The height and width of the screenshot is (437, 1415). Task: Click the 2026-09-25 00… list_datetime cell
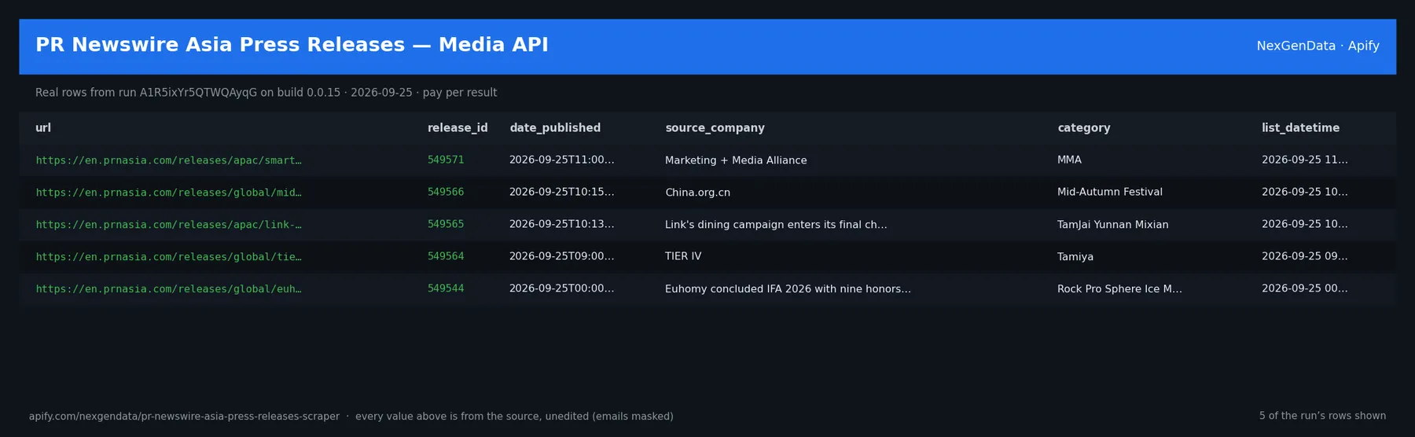1305,288
